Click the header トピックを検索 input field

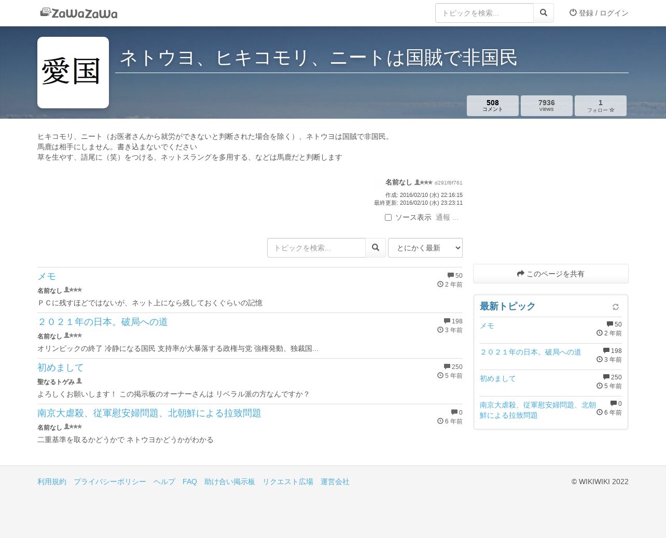pos(484,13)
